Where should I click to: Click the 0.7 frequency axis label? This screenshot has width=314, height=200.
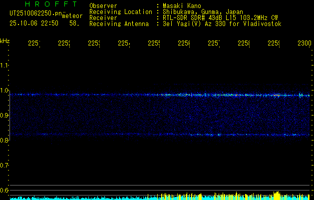(x=4, y=165)
